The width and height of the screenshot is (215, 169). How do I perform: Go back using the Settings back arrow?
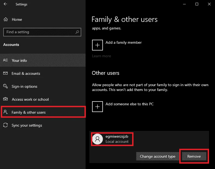(x=5, y=4)
